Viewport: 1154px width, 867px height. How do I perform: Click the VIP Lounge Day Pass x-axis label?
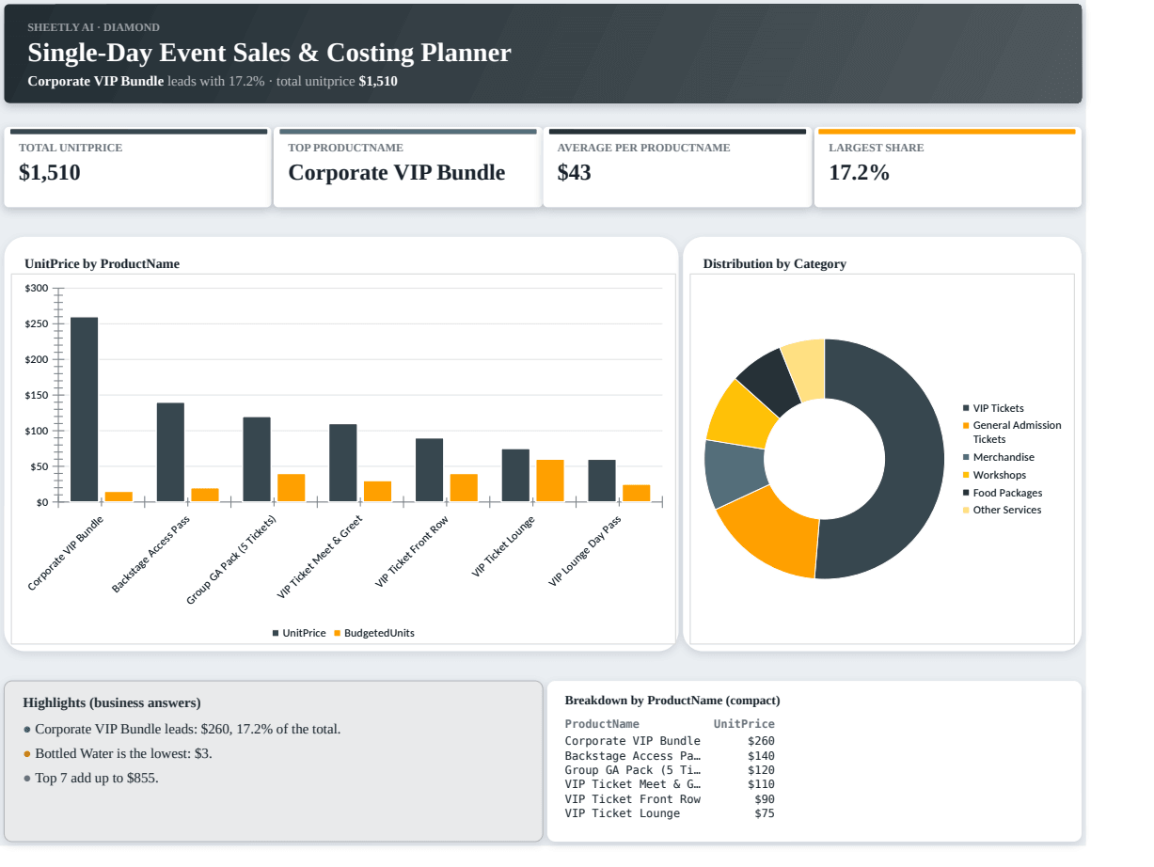(x=585, y=551)
